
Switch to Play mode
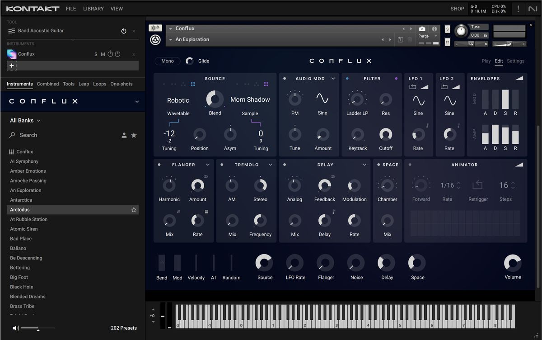(486, 61)
